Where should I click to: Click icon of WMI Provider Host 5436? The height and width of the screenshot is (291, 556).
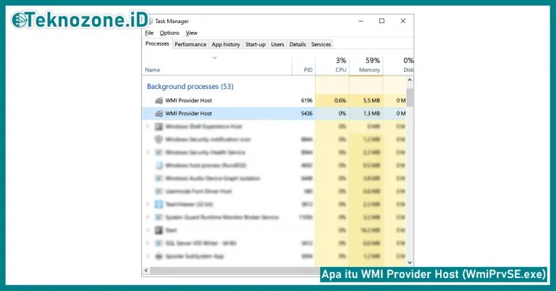[x=159, y=114]
